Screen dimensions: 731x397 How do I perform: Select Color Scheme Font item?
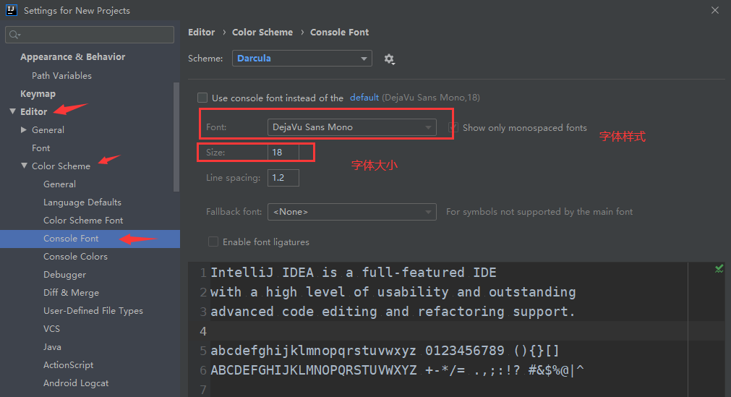pyautogui.click(x=83, y=220)
